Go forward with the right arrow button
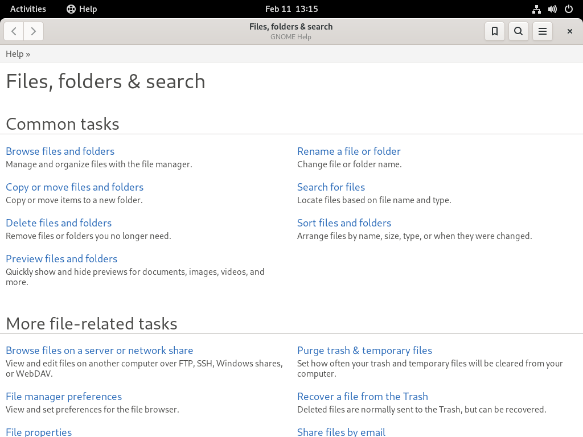583x437 pixels. 34,31
